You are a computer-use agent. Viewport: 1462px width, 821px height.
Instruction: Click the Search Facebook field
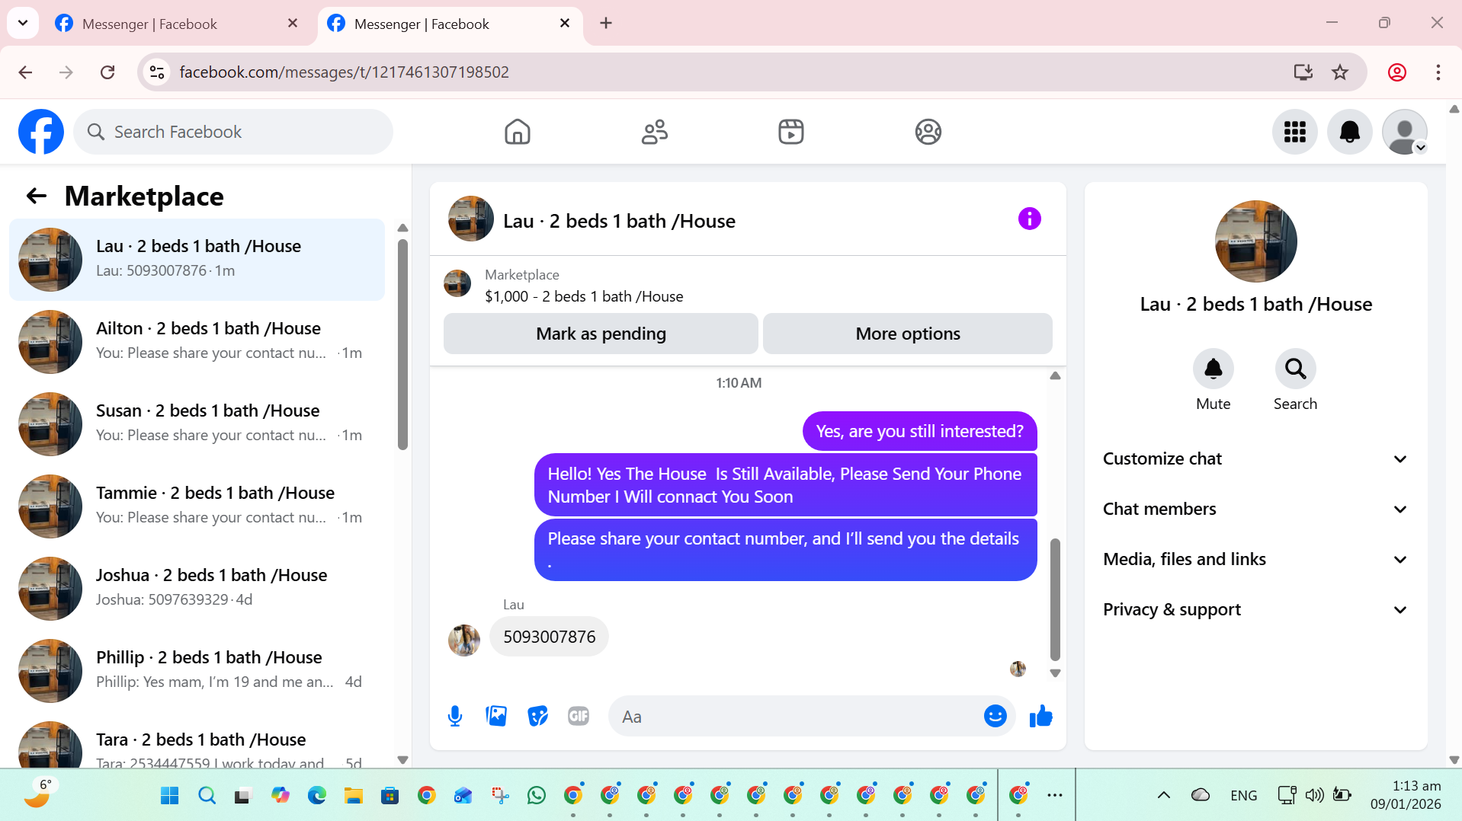coord(233,132)
